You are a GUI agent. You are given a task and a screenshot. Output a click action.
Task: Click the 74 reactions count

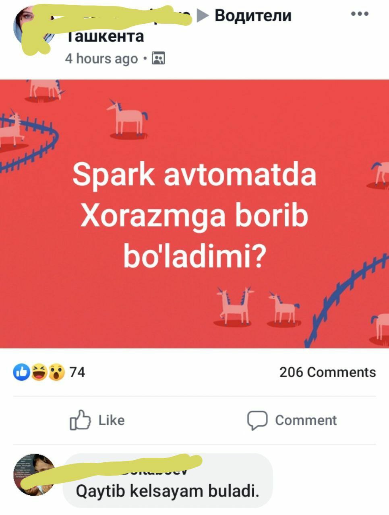coord(77,372)
